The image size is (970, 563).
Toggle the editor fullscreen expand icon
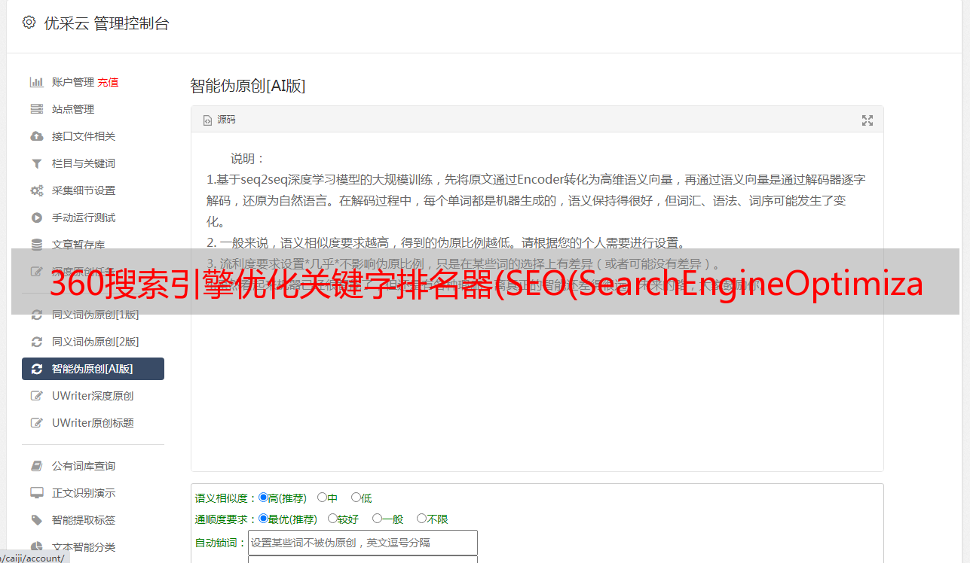867,120
